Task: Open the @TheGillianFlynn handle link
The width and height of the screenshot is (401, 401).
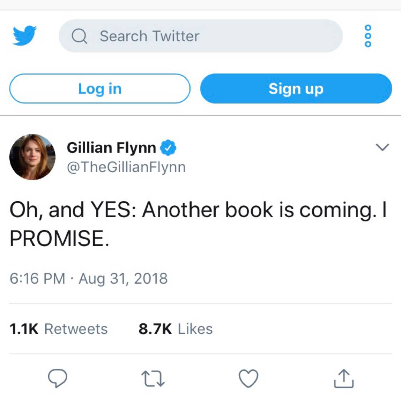Action: pos(126,167)
